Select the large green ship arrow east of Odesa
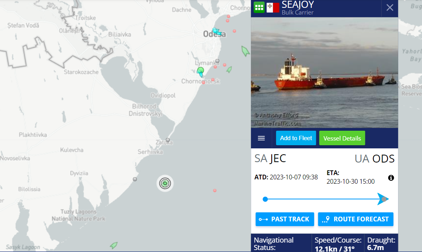422x252 pixels. click(x=245, y=51)
